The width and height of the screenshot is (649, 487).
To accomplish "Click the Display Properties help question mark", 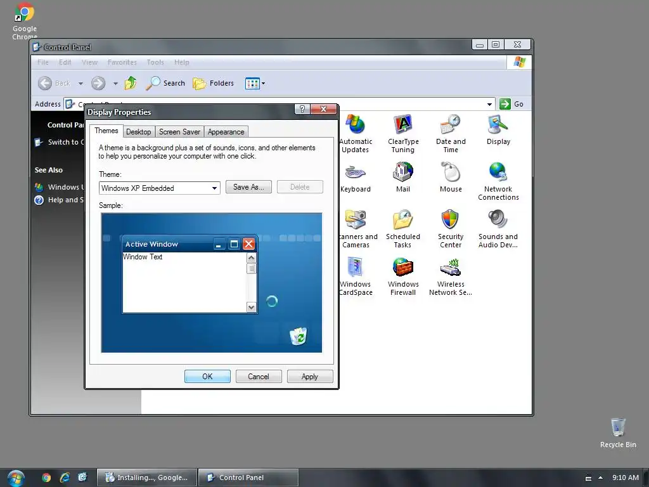I will (302, 109).
